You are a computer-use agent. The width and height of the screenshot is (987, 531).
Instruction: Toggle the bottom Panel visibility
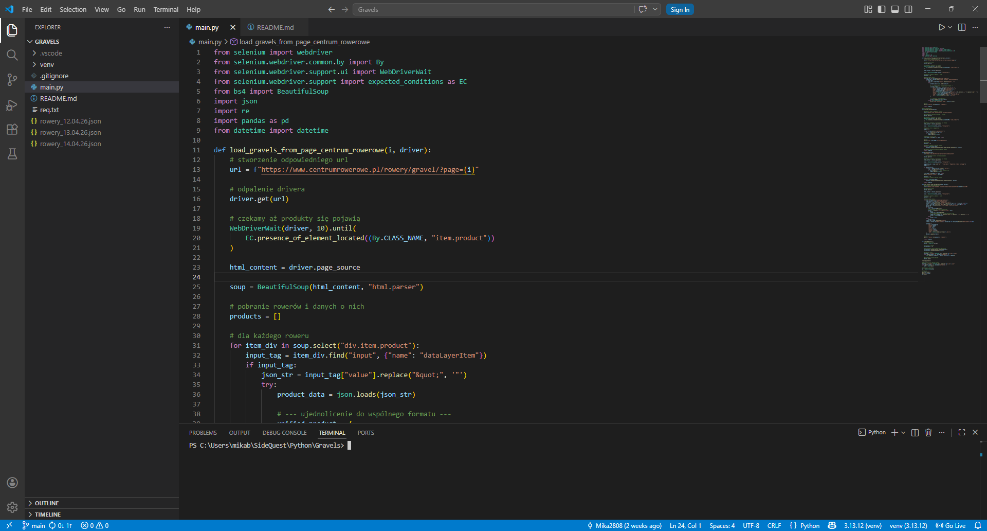895,9
